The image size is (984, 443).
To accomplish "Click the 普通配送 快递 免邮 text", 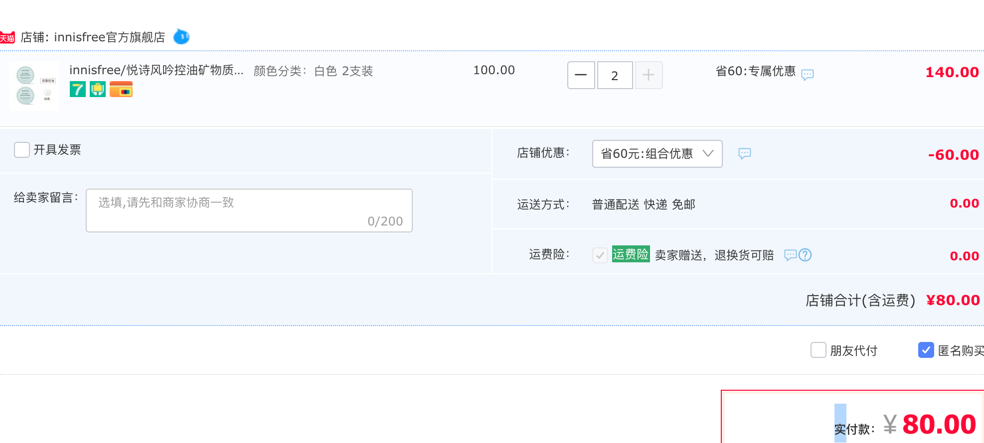I will click(644, 205).
